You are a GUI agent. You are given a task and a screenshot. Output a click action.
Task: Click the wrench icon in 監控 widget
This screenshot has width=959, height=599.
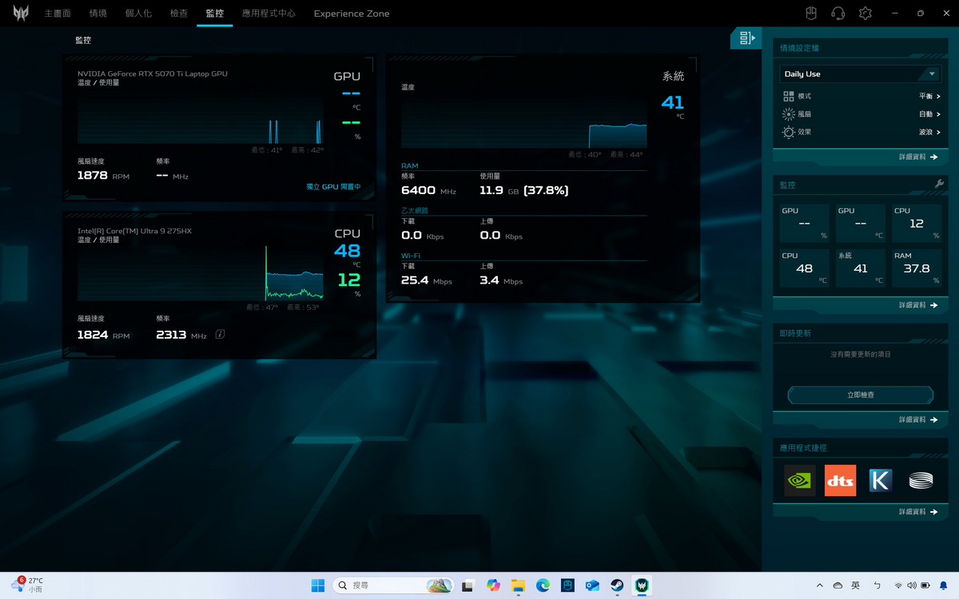pos(939,184)
